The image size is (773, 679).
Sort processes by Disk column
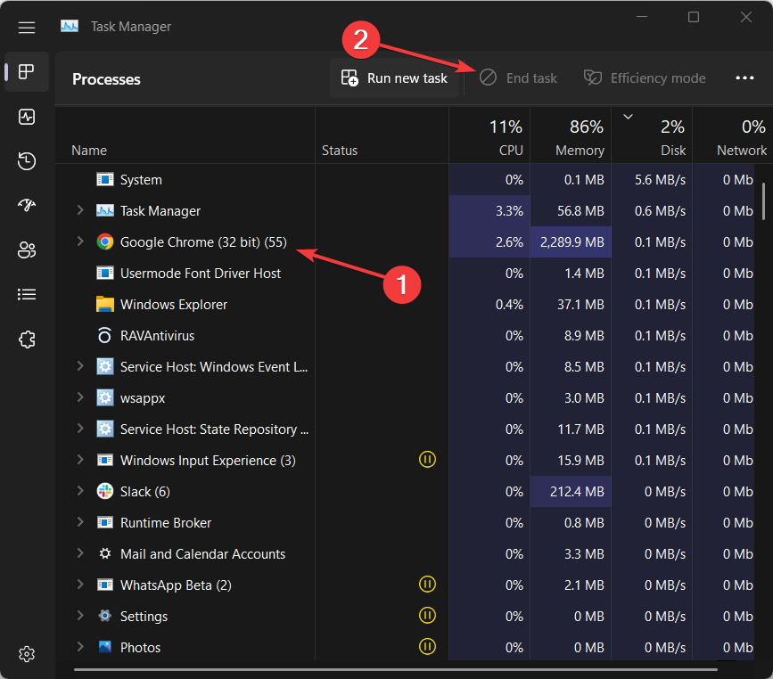click(x=652, y=135)
